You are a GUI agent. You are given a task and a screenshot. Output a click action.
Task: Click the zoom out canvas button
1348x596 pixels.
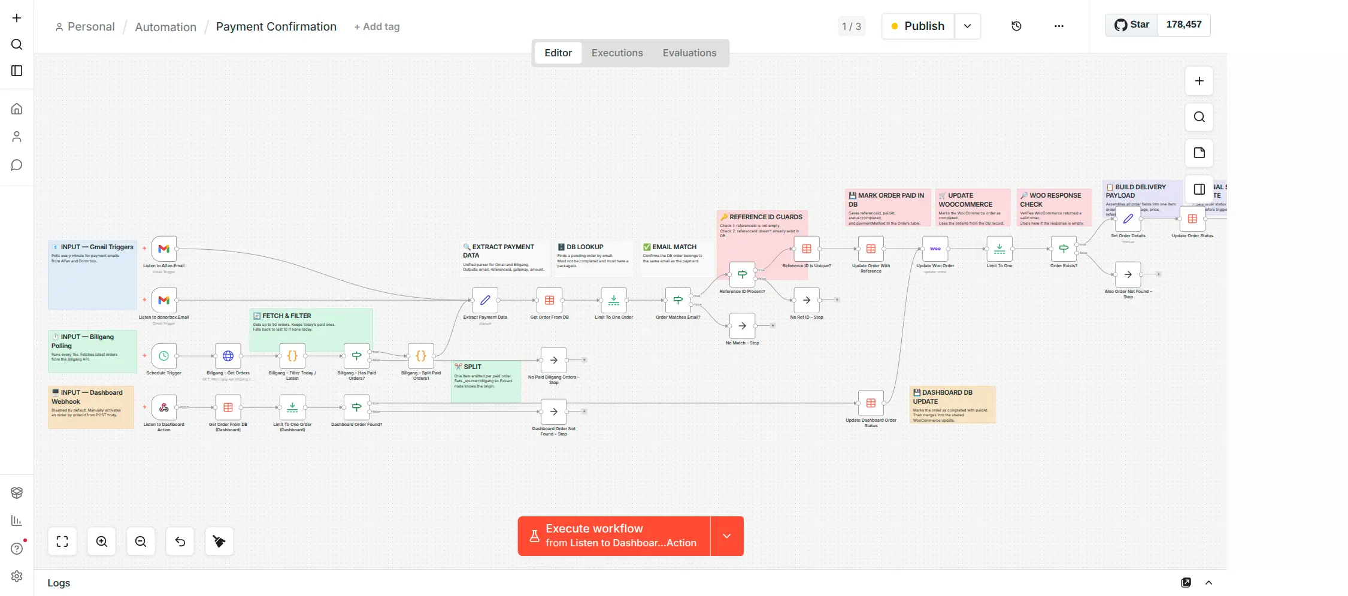coord(141,541)
